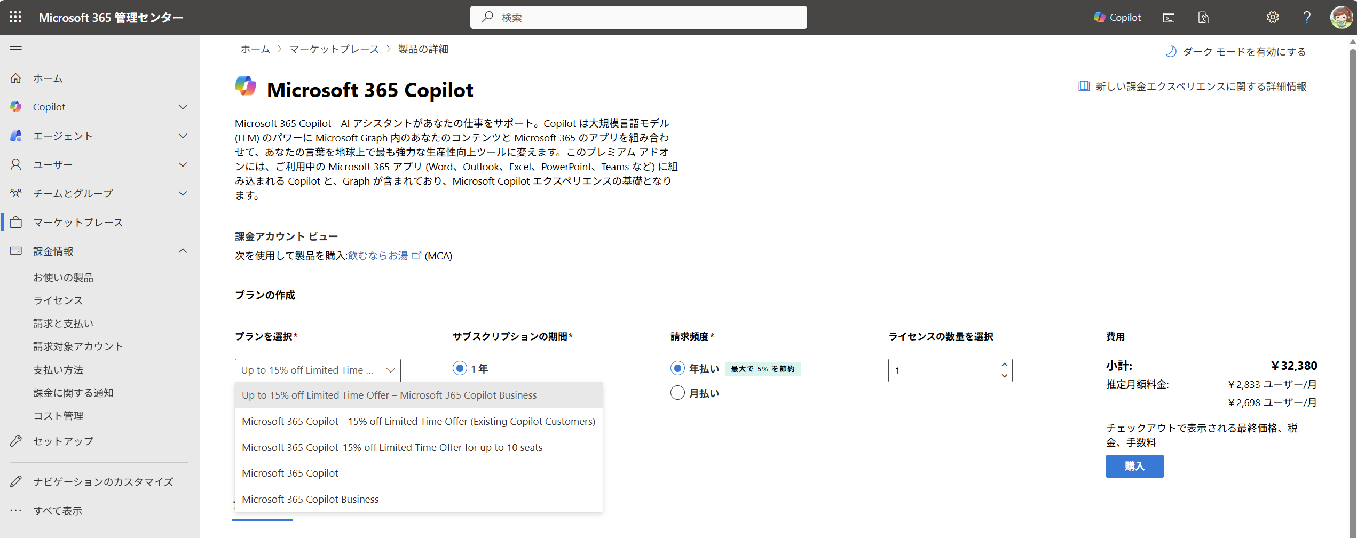Open 課金に関する通知 in billing menu
Screen dimensions: 1357x538
pyautogui.click(x=74, y=392)
